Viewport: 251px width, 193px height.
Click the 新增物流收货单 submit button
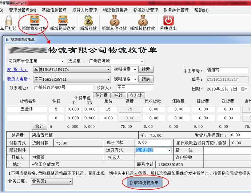(144, 183)
